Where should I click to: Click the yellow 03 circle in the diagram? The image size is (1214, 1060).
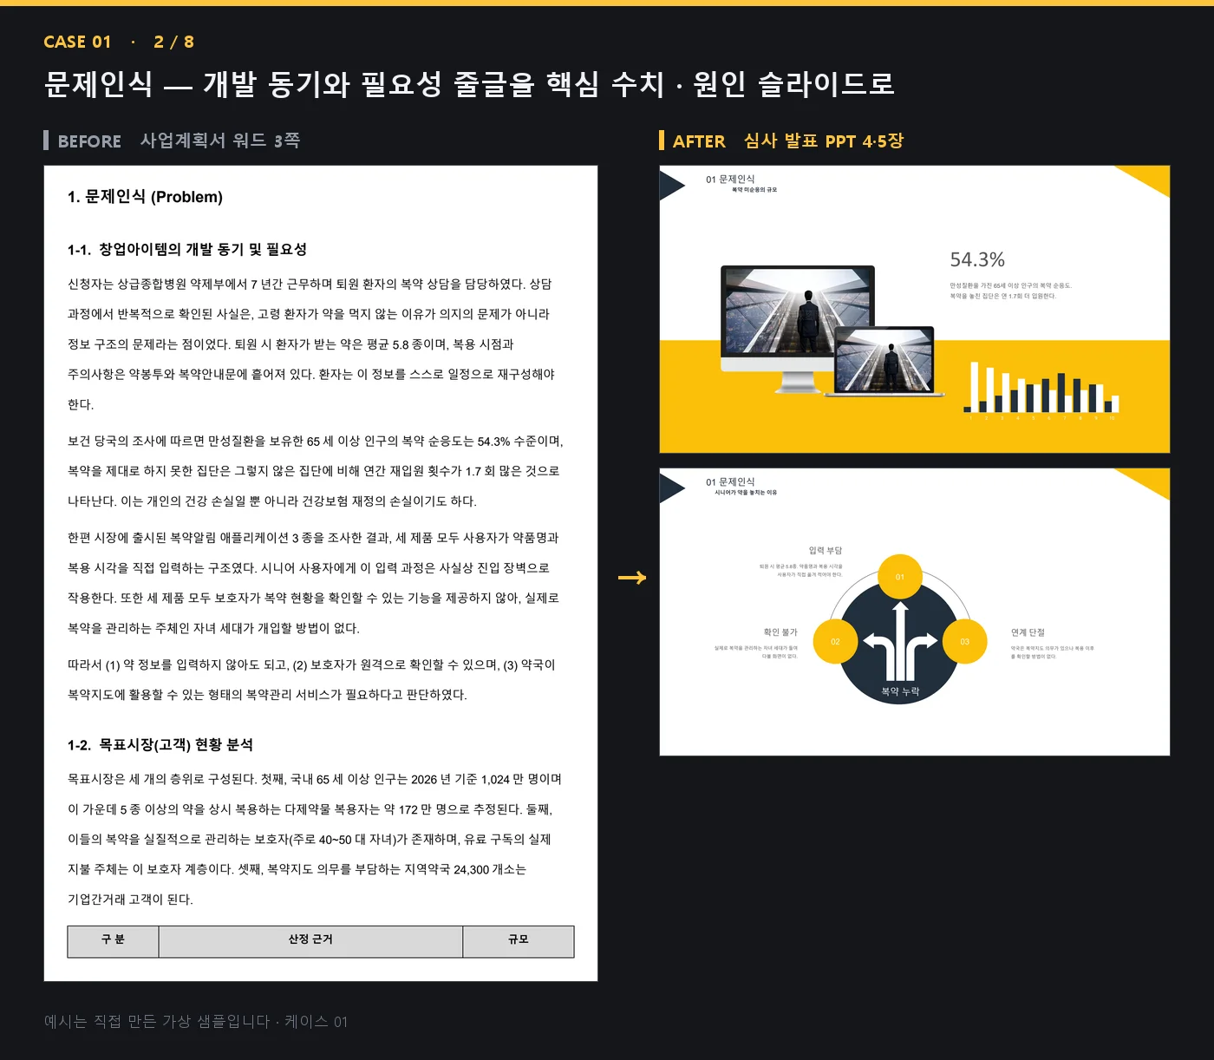[x=964, y=641]
